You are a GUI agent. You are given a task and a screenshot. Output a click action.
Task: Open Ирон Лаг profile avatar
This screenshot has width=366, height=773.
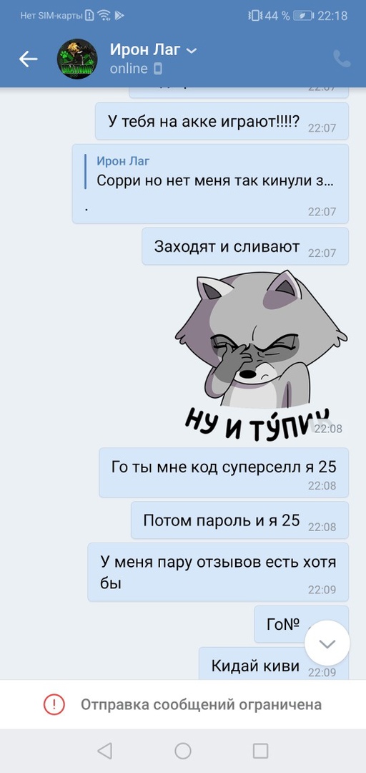(x=77, y=59)
